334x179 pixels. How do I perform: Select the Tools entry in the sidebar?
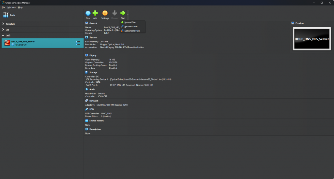pyautogui.click(x=42, y=15)
